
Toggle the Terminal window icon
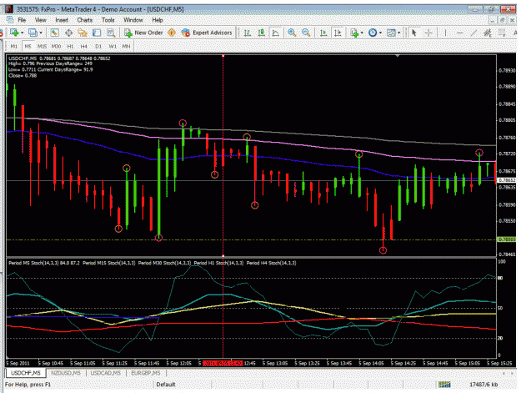tap(97, 33)
